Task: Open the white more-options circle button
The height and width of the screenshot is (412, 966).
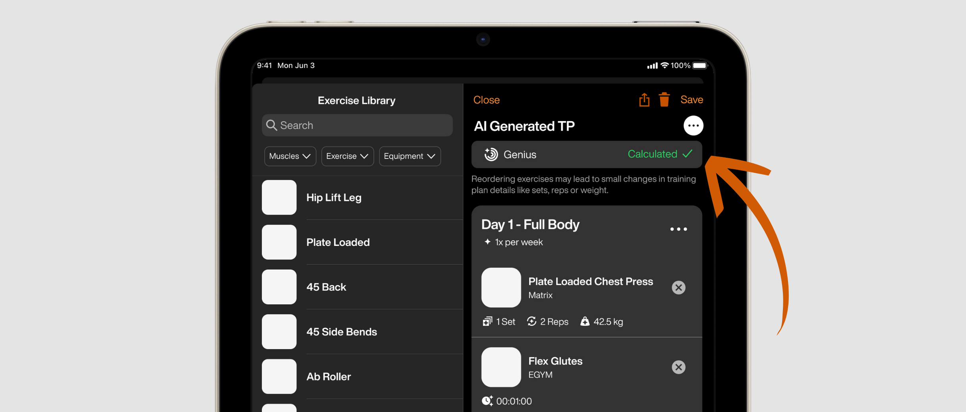Action: (x=693, y=126)
